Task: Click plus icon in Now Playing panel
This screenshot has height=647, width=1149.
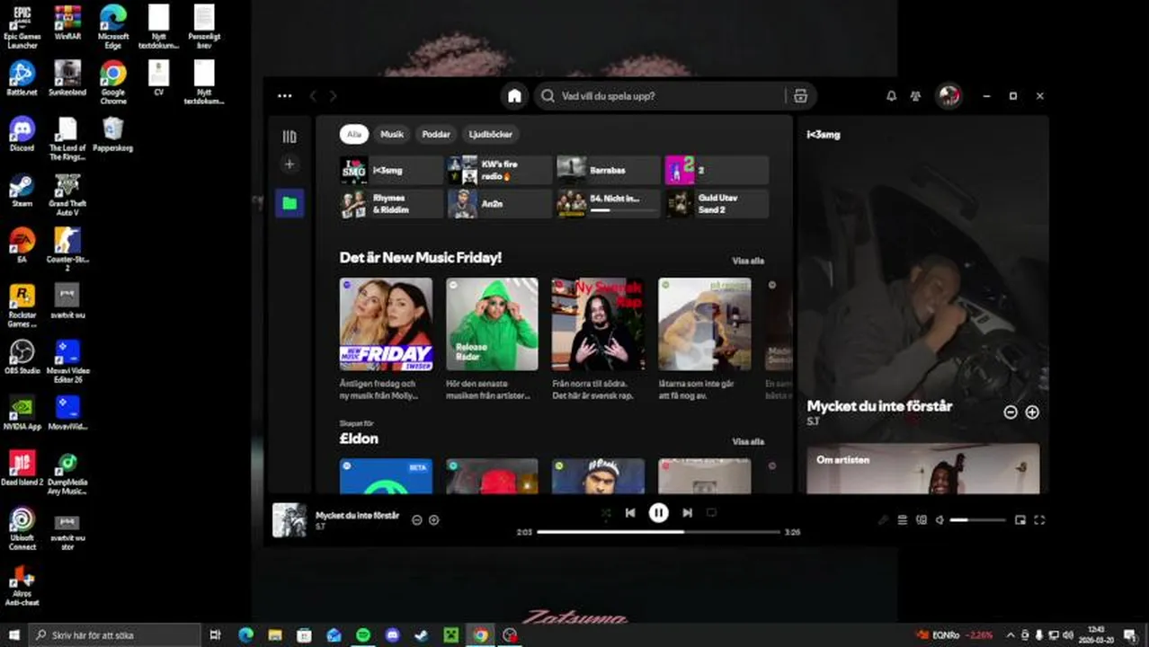Action: [1032, 412]
